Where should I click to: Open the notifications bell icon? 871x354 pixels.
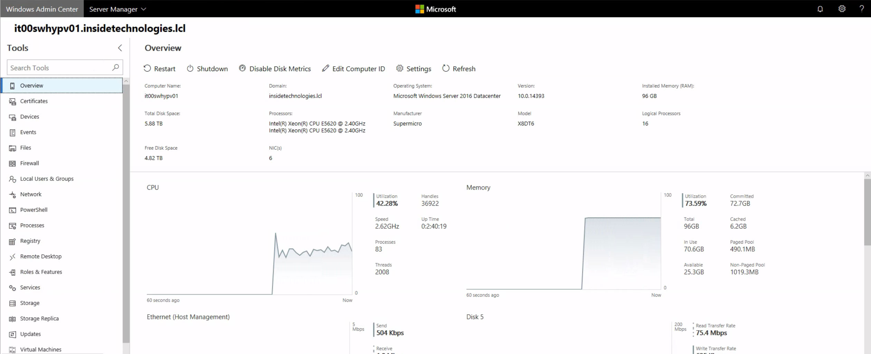820,9
